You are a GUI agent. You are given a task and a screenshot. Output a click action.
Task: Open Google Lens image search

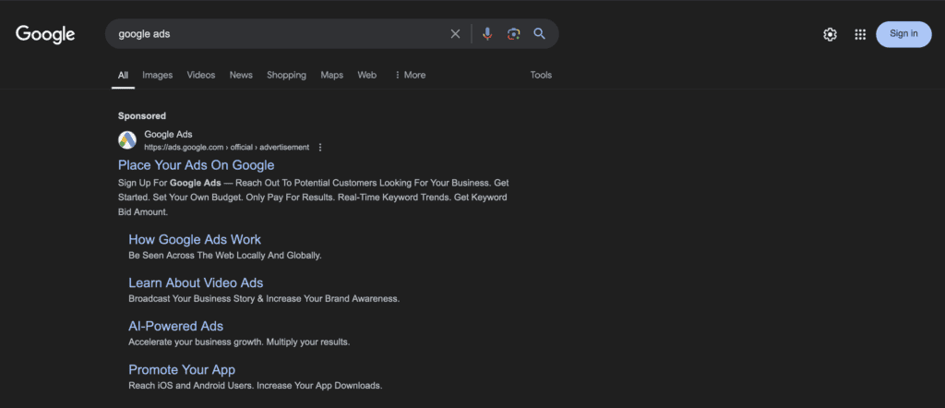click(513, 34)
